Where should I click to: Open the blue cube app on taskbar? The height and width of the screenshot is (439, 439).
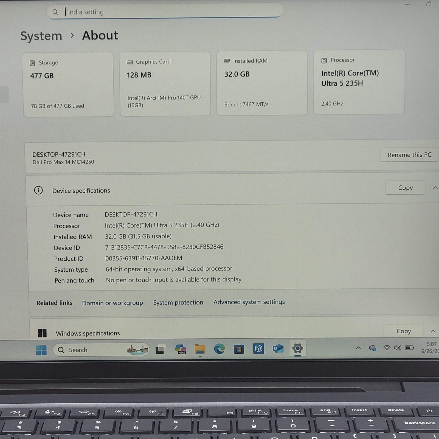(258, 348)
